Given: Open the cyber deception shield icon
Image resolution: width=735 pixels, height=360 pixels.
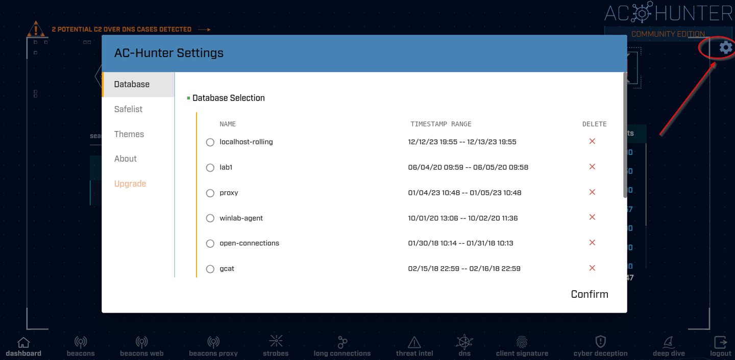Looking at the screenshot, I should [x=601, y=342].
